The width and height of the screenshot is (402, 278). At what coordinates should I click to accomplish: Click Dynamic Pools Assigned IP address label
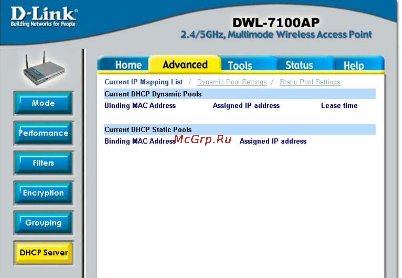(x=246, y=105)
